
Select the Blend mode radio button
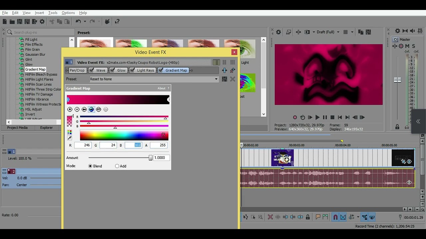point(90,166)
